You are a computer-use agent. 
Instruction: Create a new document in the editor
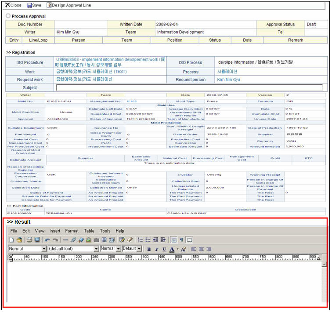[x=12, y=240]
